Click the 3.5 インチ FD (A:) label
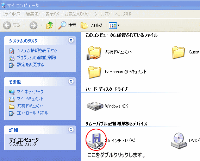This screenshot has height=161, width=200. pos(120,140)
